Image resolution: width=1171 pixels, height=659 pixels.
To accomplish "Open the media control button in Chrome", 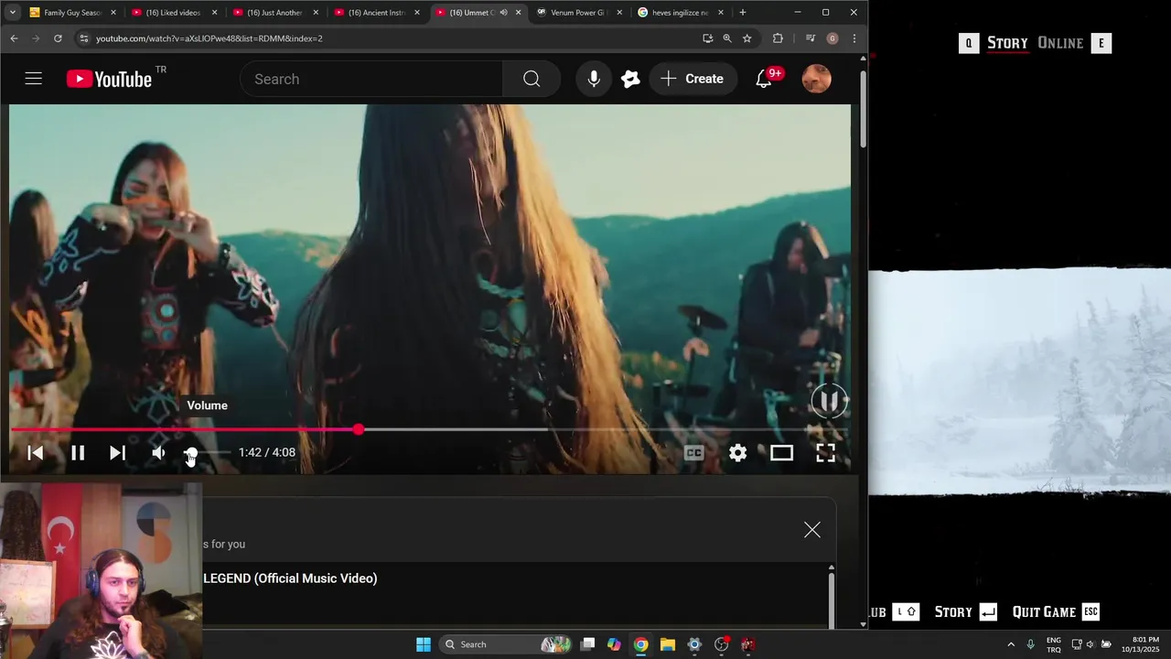I will pos(810,38).
